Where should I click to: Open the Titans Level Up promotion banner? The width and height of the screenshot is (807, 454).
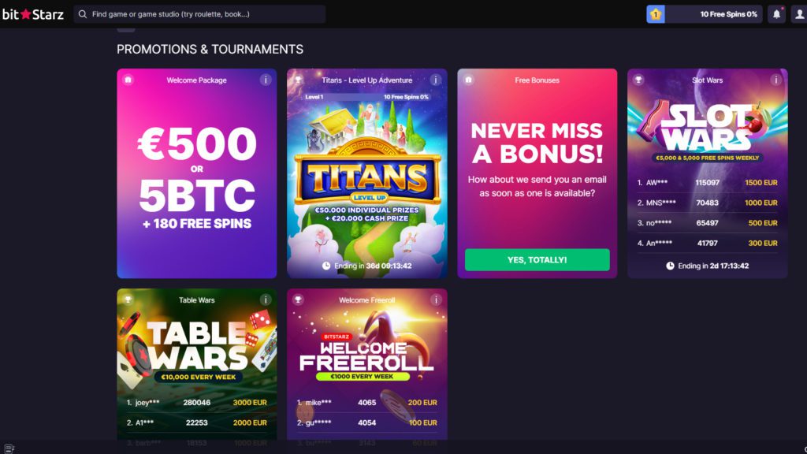tap(367, 173)
